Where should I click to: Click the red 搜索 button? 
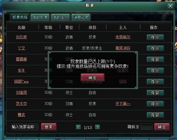pos(49,127)
